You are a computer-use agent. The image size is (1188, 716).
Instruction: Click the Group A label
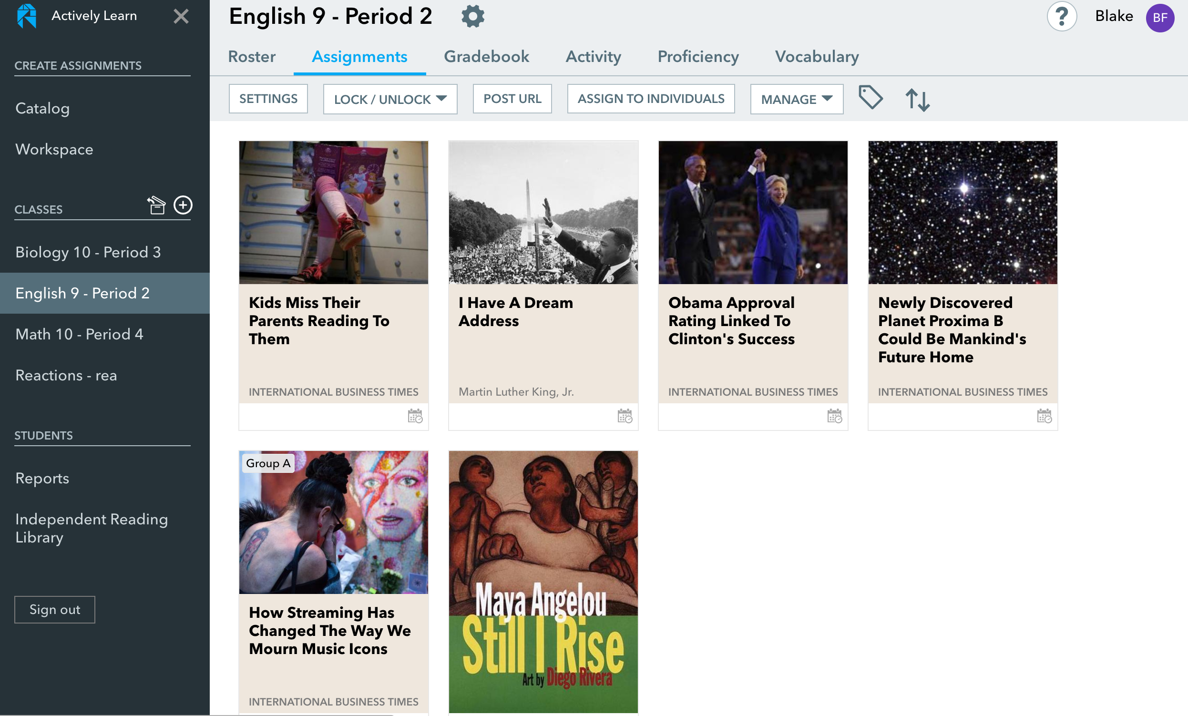tap(268, 463)
